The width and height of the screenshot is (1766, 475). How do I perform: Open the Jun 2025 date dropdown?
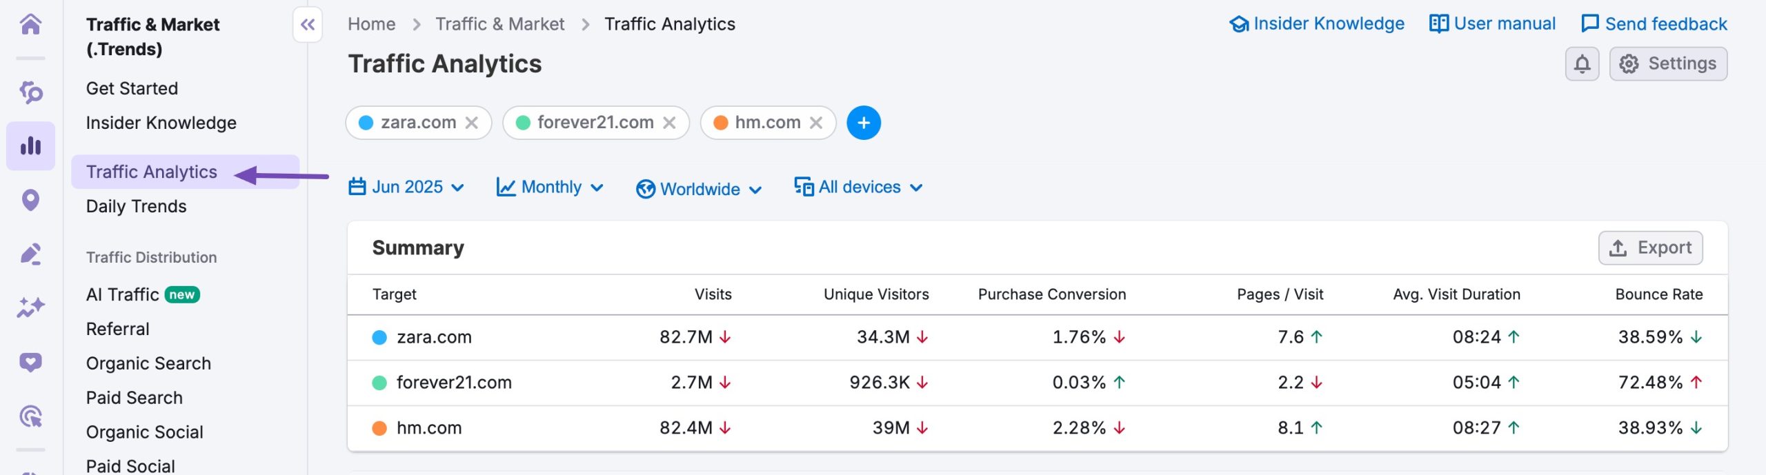click(x=406, y=187)
